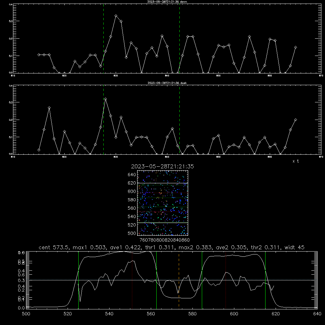Screen dimensions: 325x325
Task: Click the '2023-05-28T21:21:35 dusk' plot title
Action: [x=167, y=83]
